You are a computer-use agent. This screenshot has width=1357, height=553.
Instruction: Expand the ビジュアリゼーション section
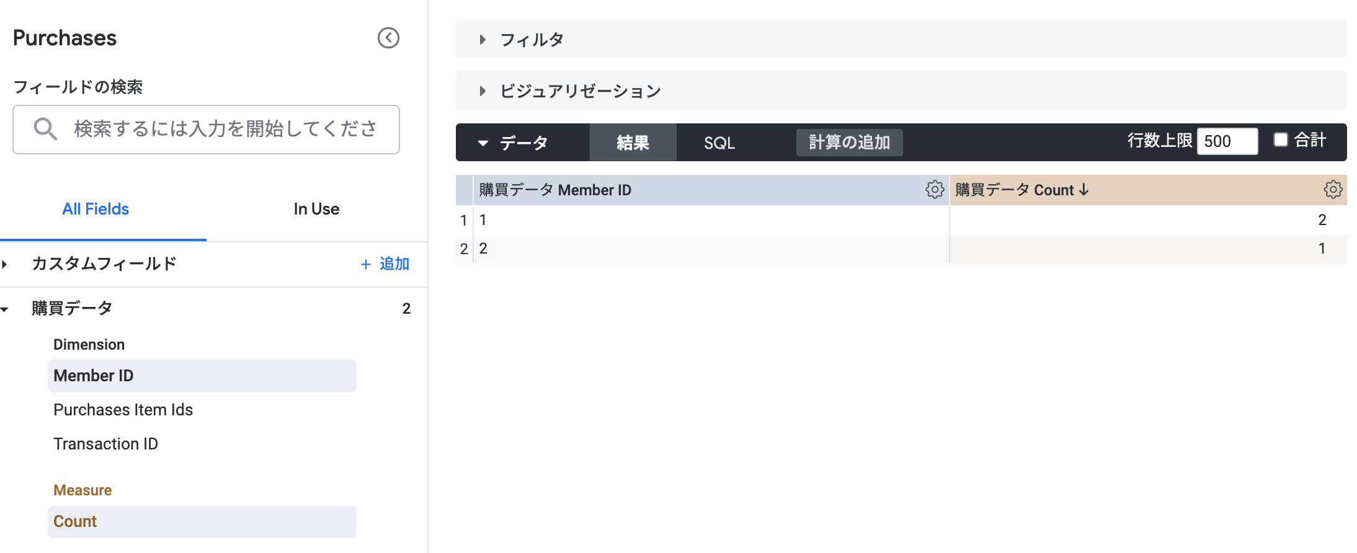tap(483, 91)
